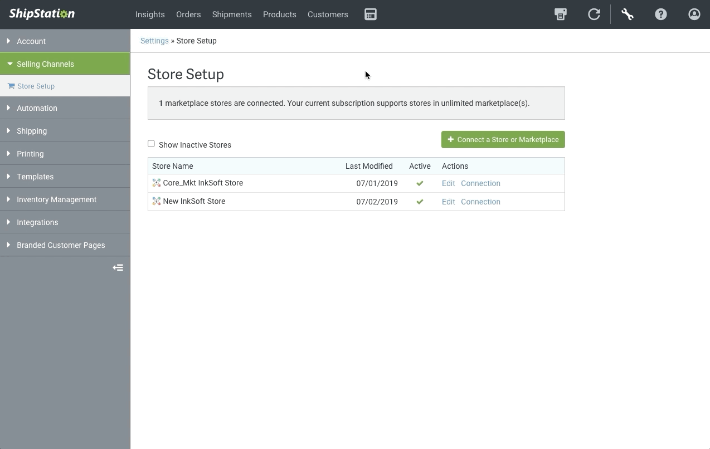Open the Customers menu

(x=328, y=14)
